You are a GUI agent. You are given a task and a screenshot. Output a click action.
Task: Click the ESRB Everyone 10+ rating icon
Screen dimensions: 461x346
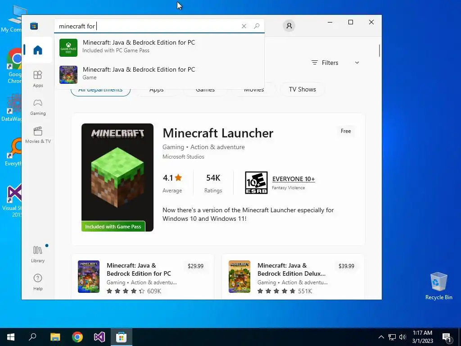tap(256, 183)
